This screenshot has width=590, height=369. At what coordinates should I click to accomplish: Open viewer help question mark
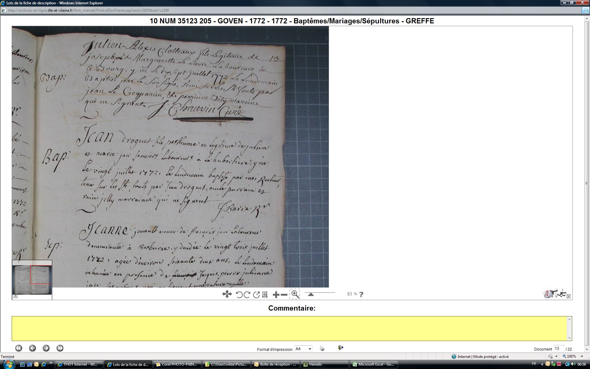tap(361, 294)
